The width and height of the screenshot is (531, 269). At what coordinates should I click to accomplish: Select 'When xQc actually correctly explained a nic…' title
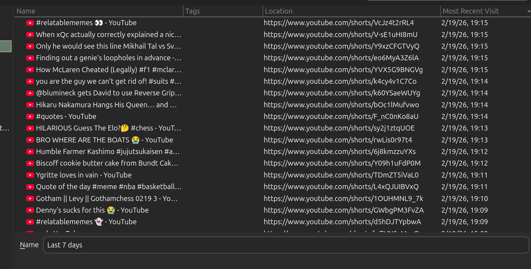[x=109, y=35]
